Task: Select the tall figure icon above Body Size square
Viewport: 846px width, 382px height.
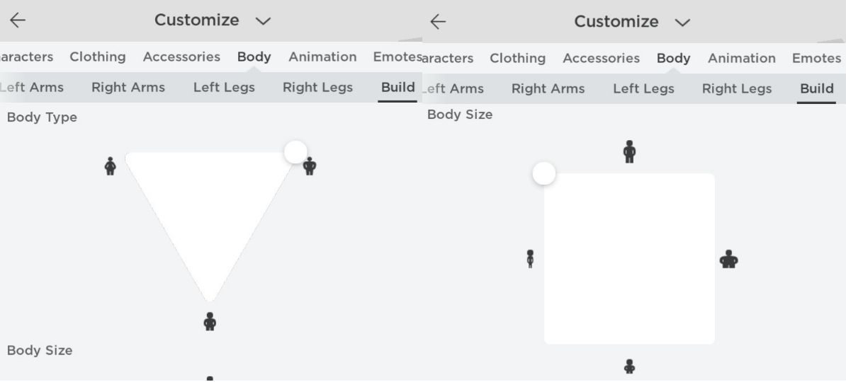Action: click(629, 151)
